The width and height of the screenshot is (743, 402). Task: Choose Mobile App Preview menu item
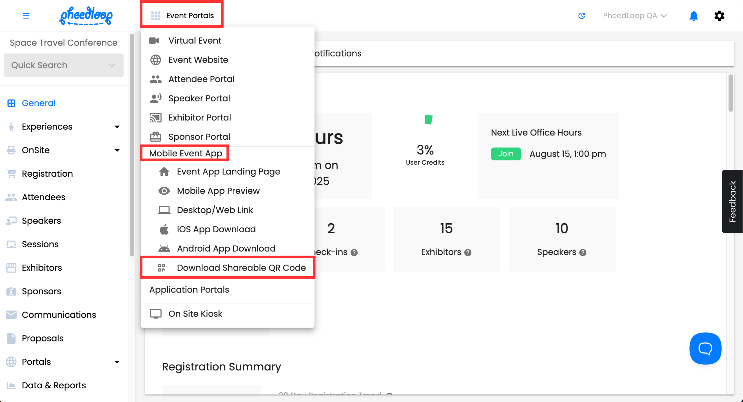point(218,191)
